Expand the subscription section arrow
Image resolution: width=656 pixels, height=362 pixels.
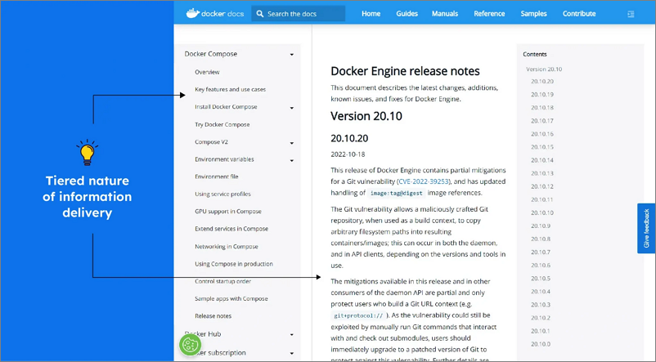292,354
